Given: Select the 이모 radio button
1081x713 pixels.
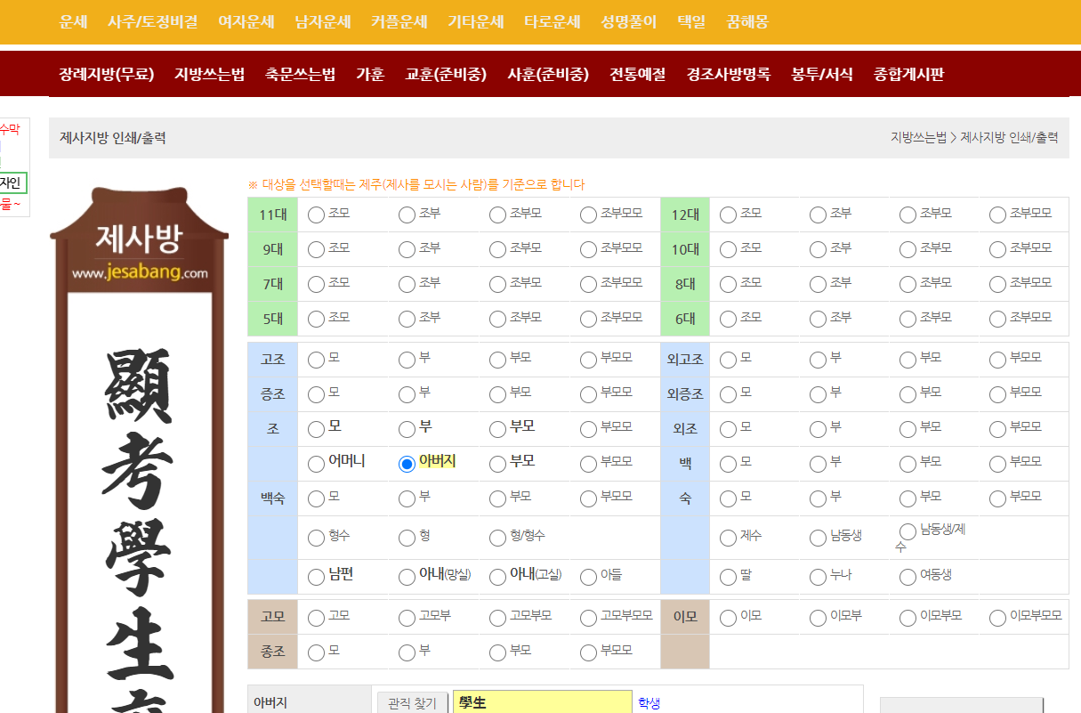Looking at the screenshot, I should pyautogui.click(x=728, y=618).
